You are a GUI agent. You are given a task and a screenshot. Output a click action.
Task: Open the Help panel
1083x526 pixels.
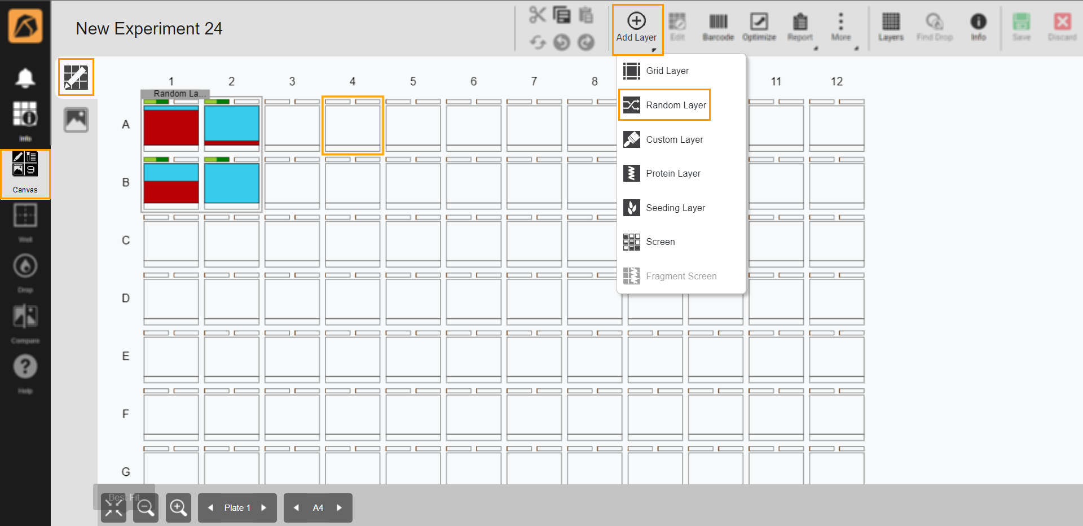click(25, 367)
